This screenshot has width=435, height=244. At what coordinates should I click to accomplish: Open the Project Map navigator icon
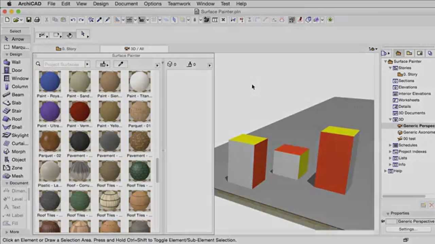pos(398,53)
